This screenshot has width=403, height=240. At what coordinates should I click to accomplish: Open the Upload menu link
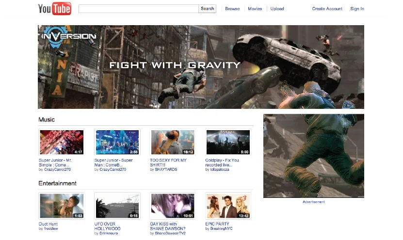click(277, 9)
